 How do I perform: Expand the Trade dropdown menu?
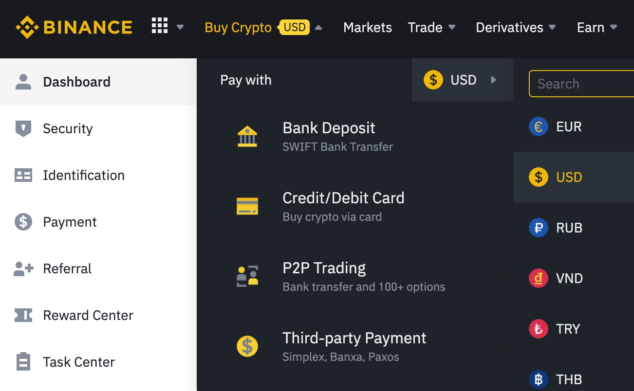[x=431, y=27]
